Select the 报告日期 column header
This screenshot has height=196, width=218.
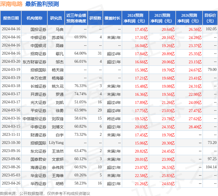tap(11, 18)
